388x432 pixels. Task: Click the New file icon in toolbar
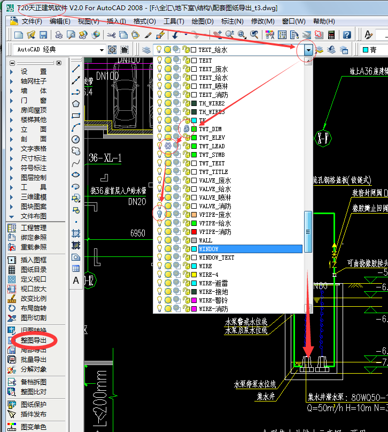click(x=18, y=35)
